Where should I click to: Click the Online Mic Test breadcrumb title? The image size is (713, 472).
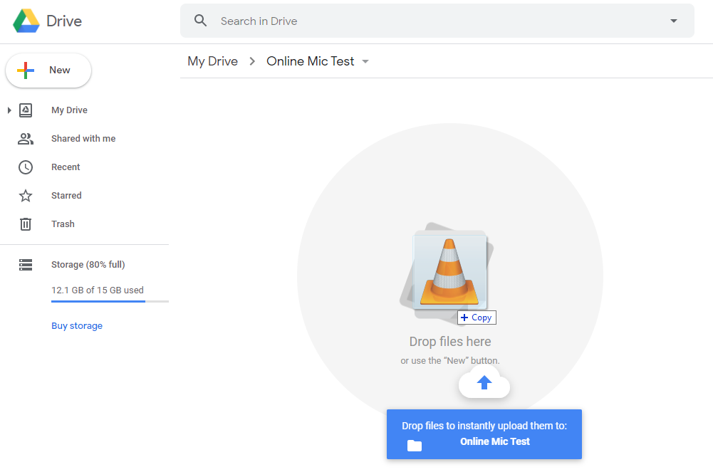click(310, 61)
